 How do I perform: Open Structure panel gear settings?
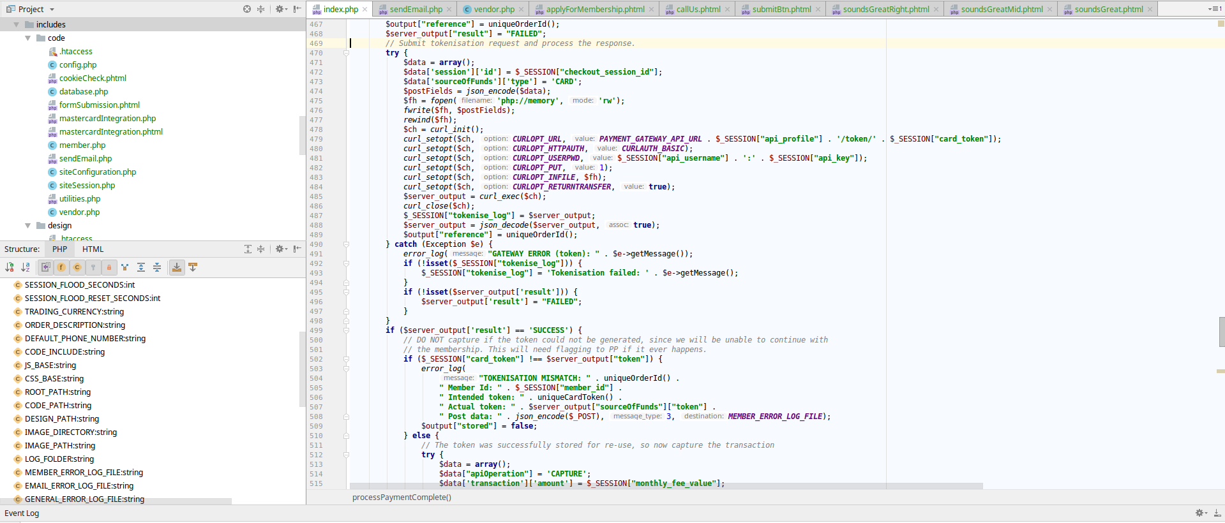click(281, 249)
